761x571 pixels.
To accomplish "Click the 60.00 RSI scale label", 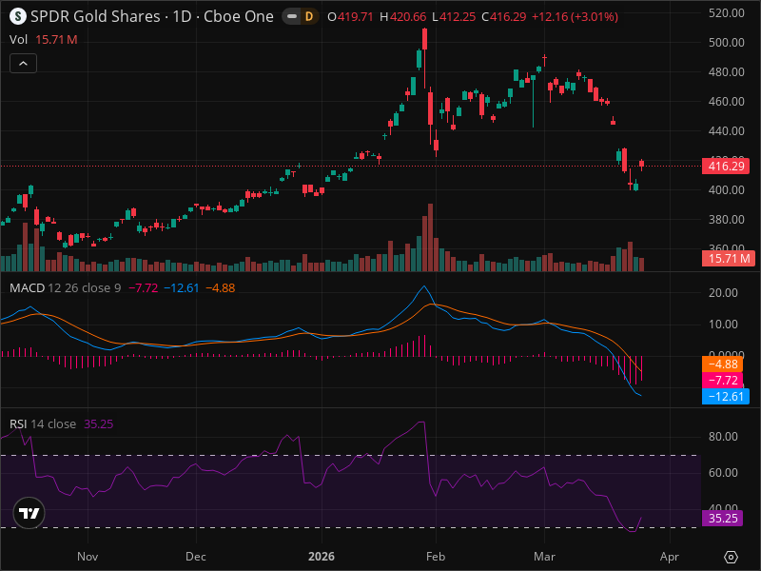I will coord(723,472).
